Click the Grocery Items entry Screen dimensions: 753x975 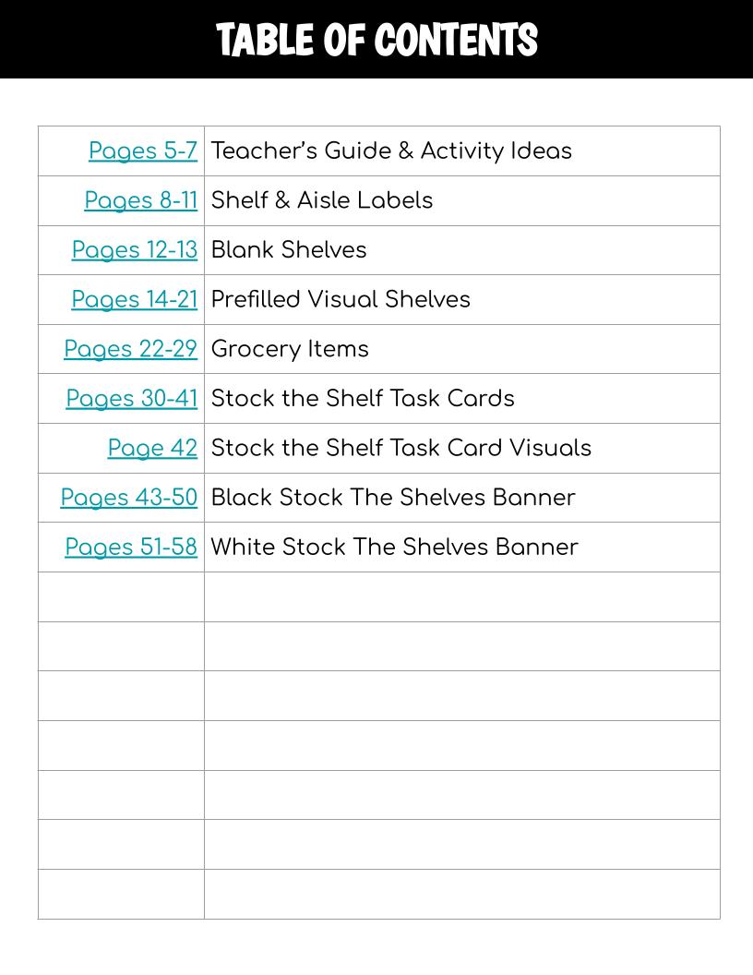pyautogui.click(x=290, y=349)
